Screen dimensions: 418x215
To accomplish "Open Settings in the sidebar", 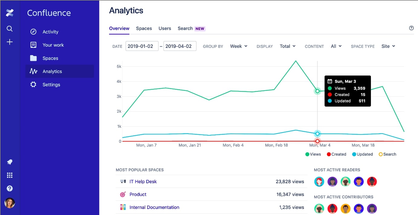I will point(60,84).
